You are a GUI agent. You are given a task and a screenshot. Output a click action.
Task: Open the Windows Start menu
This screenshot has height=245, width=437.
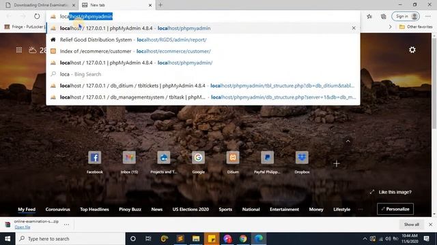(8, 239)
